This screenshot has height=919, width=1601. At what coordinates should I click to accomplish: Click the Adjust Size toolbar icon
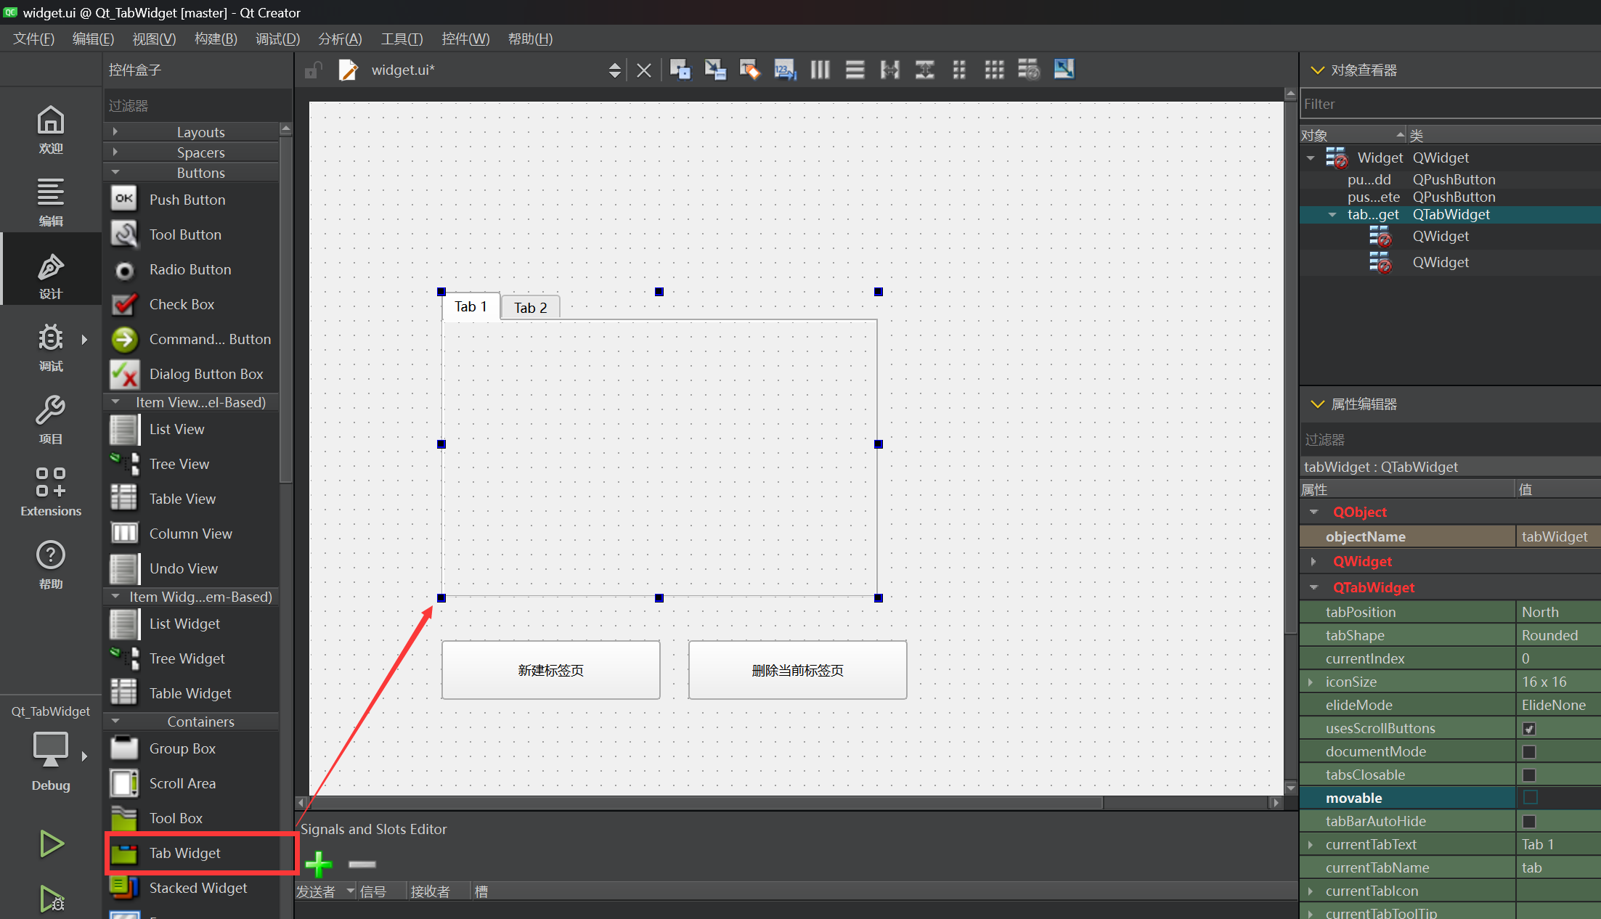point(1064,70)
